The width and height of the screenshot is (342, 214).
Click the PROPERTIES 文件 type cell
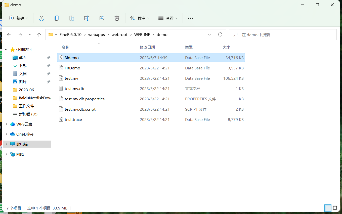200,99
